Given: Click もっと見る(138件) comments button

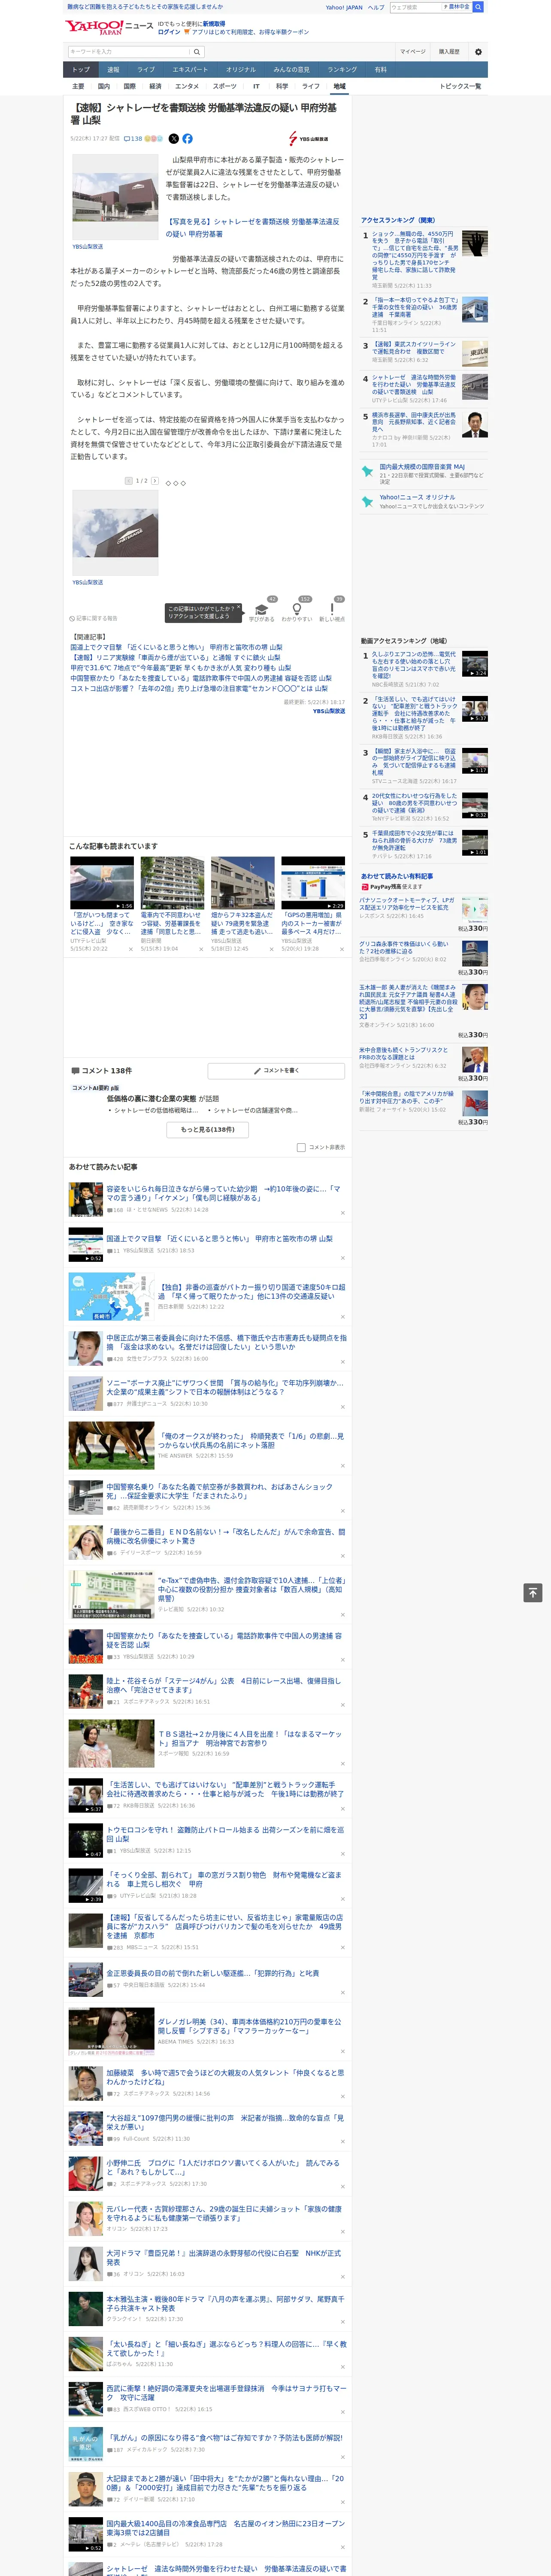Looking at the screenshot, I should 208,1129.
